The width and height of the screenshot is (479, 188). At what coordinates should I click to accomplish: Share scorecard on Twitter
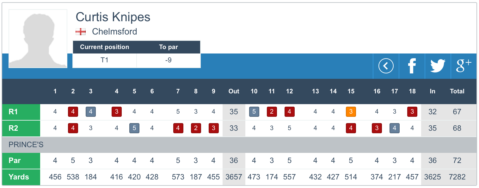(x=438, y=66)
